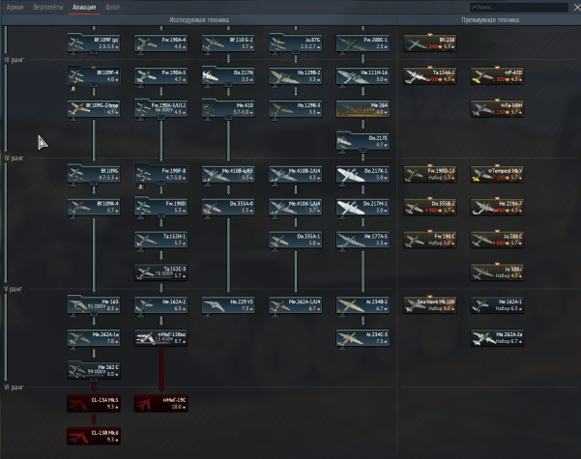Select the premium He.219A-7 card
The image size is (581, 459).
click(x=497, y=207)
